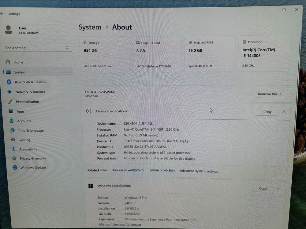This screenshot has height=229, width=306.
Task: Click the Version value 24H2
Action: (128, 203)
